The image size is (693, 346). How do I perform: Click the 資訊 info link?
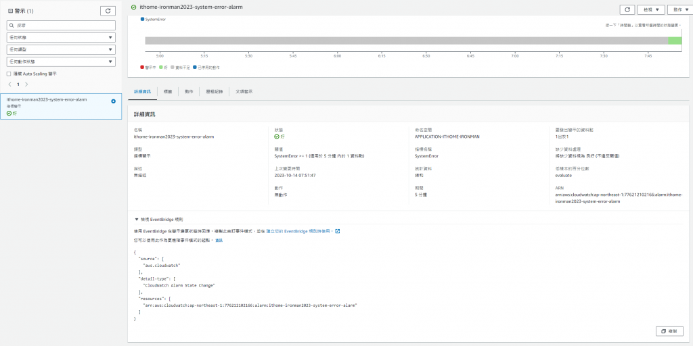click(219, 241)
